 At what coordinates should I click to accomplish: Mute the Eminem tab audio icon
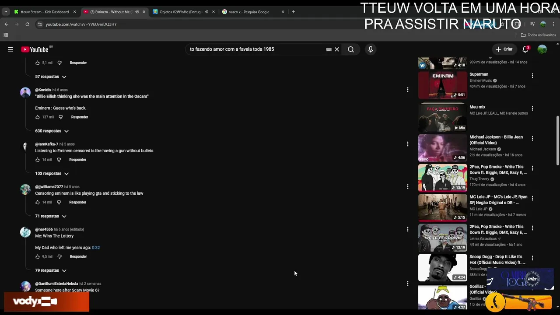point(137,12)
